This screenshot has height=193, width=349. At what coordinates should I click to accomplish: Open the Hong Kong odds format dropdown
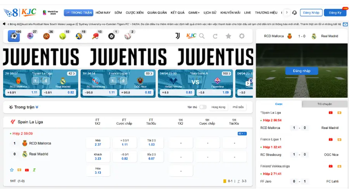[218, 107]
